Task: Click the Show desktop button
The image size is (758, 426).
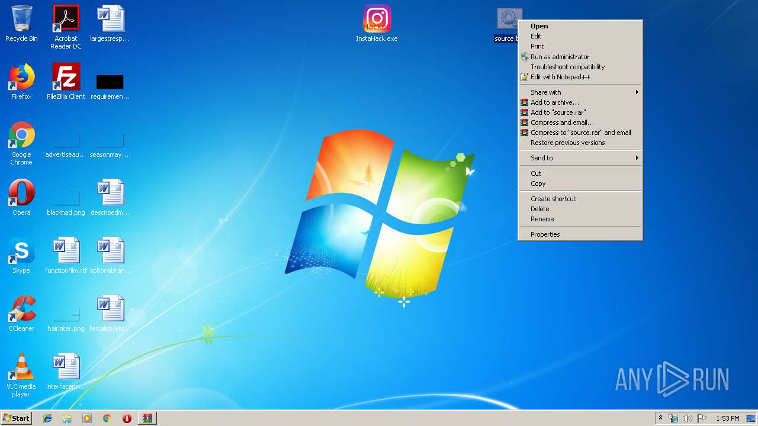Action: (751, 418)
